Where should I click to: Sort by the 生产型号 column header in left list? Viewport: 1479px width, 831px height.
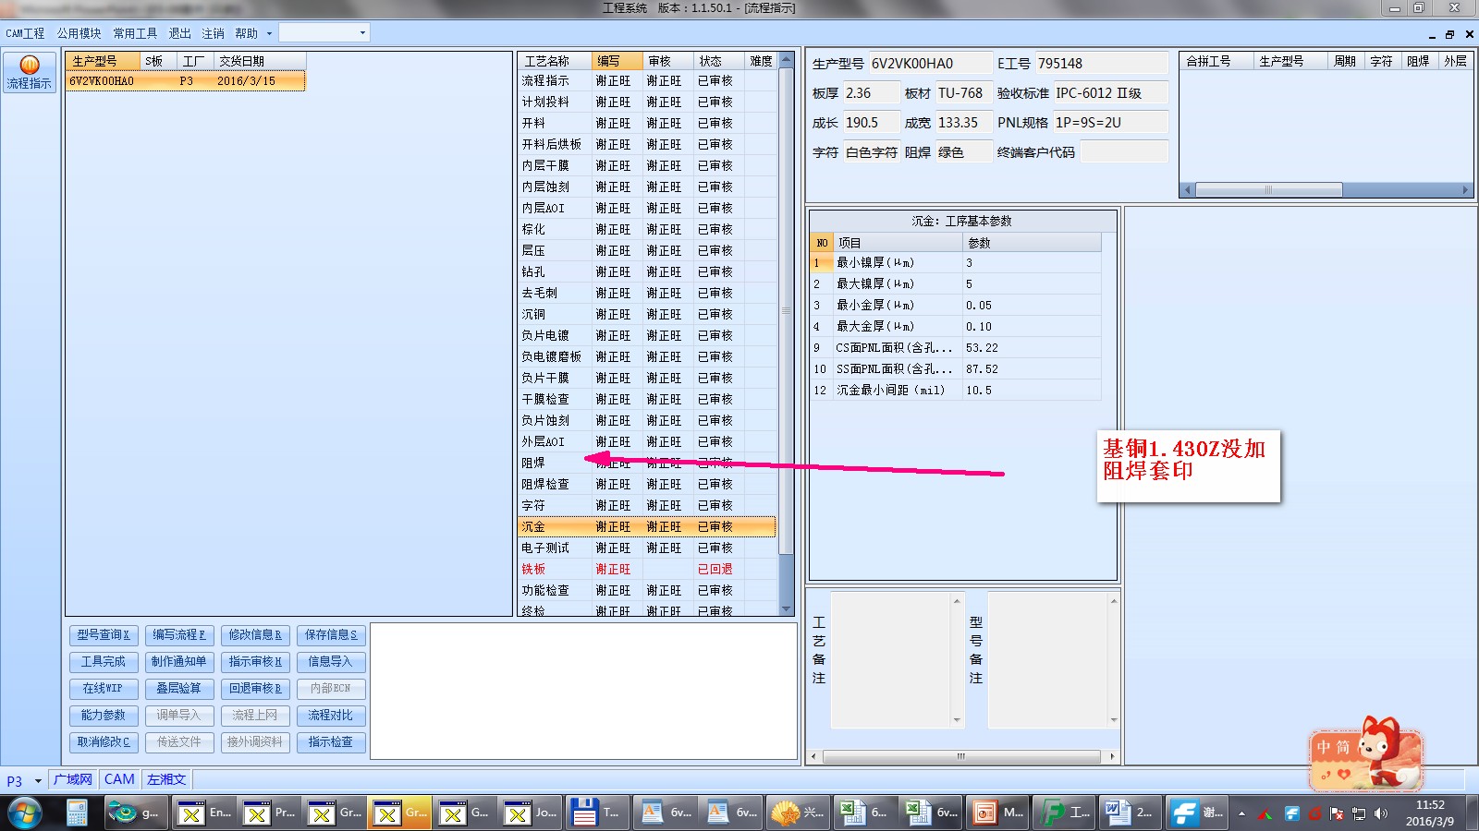pyautogui.click(x=103, y=61)
